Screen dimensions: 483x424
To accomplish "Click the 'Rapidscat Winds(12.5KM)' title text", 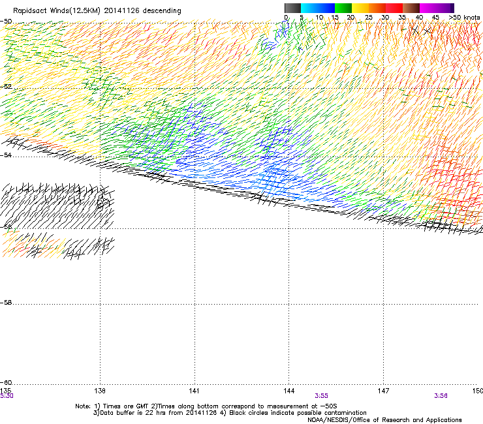I will click(57, 11).
